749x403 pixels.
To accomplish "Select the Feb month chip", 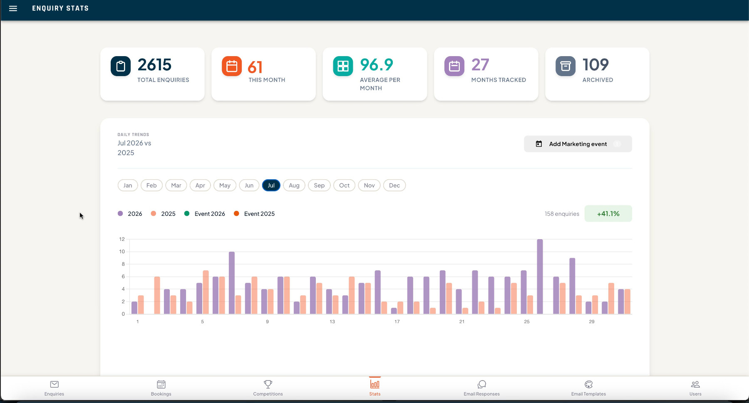I will pos(151,185).
